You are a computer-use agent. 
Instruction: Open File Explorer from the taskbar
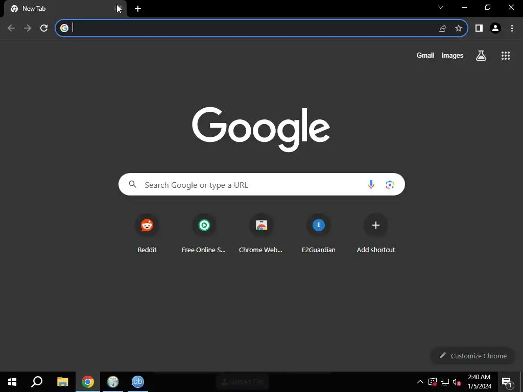pyautogui.click(x=62, y=382)
